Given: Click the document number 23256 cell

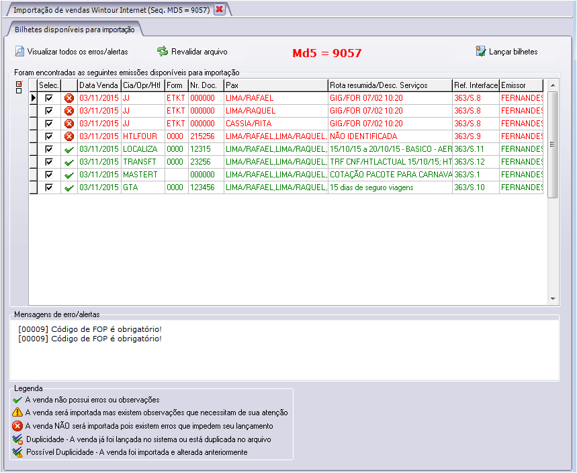Looking at the screenshot, I should point(206,162).
